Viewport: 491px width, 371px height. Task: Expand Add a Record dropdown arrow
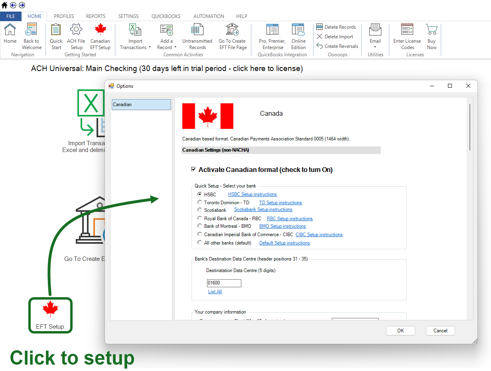(175, 47)
